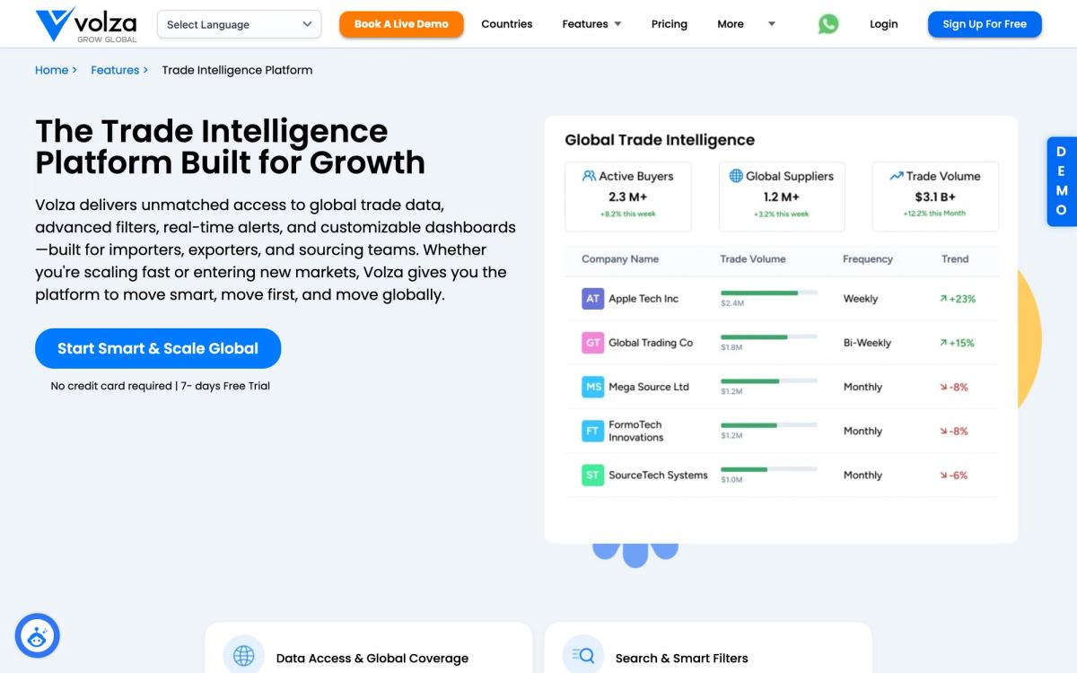The width and height of the screenshot is (1077, 673).
Task: Click the AT avatar for Apple Tech Inc
Action: (592, 299)
